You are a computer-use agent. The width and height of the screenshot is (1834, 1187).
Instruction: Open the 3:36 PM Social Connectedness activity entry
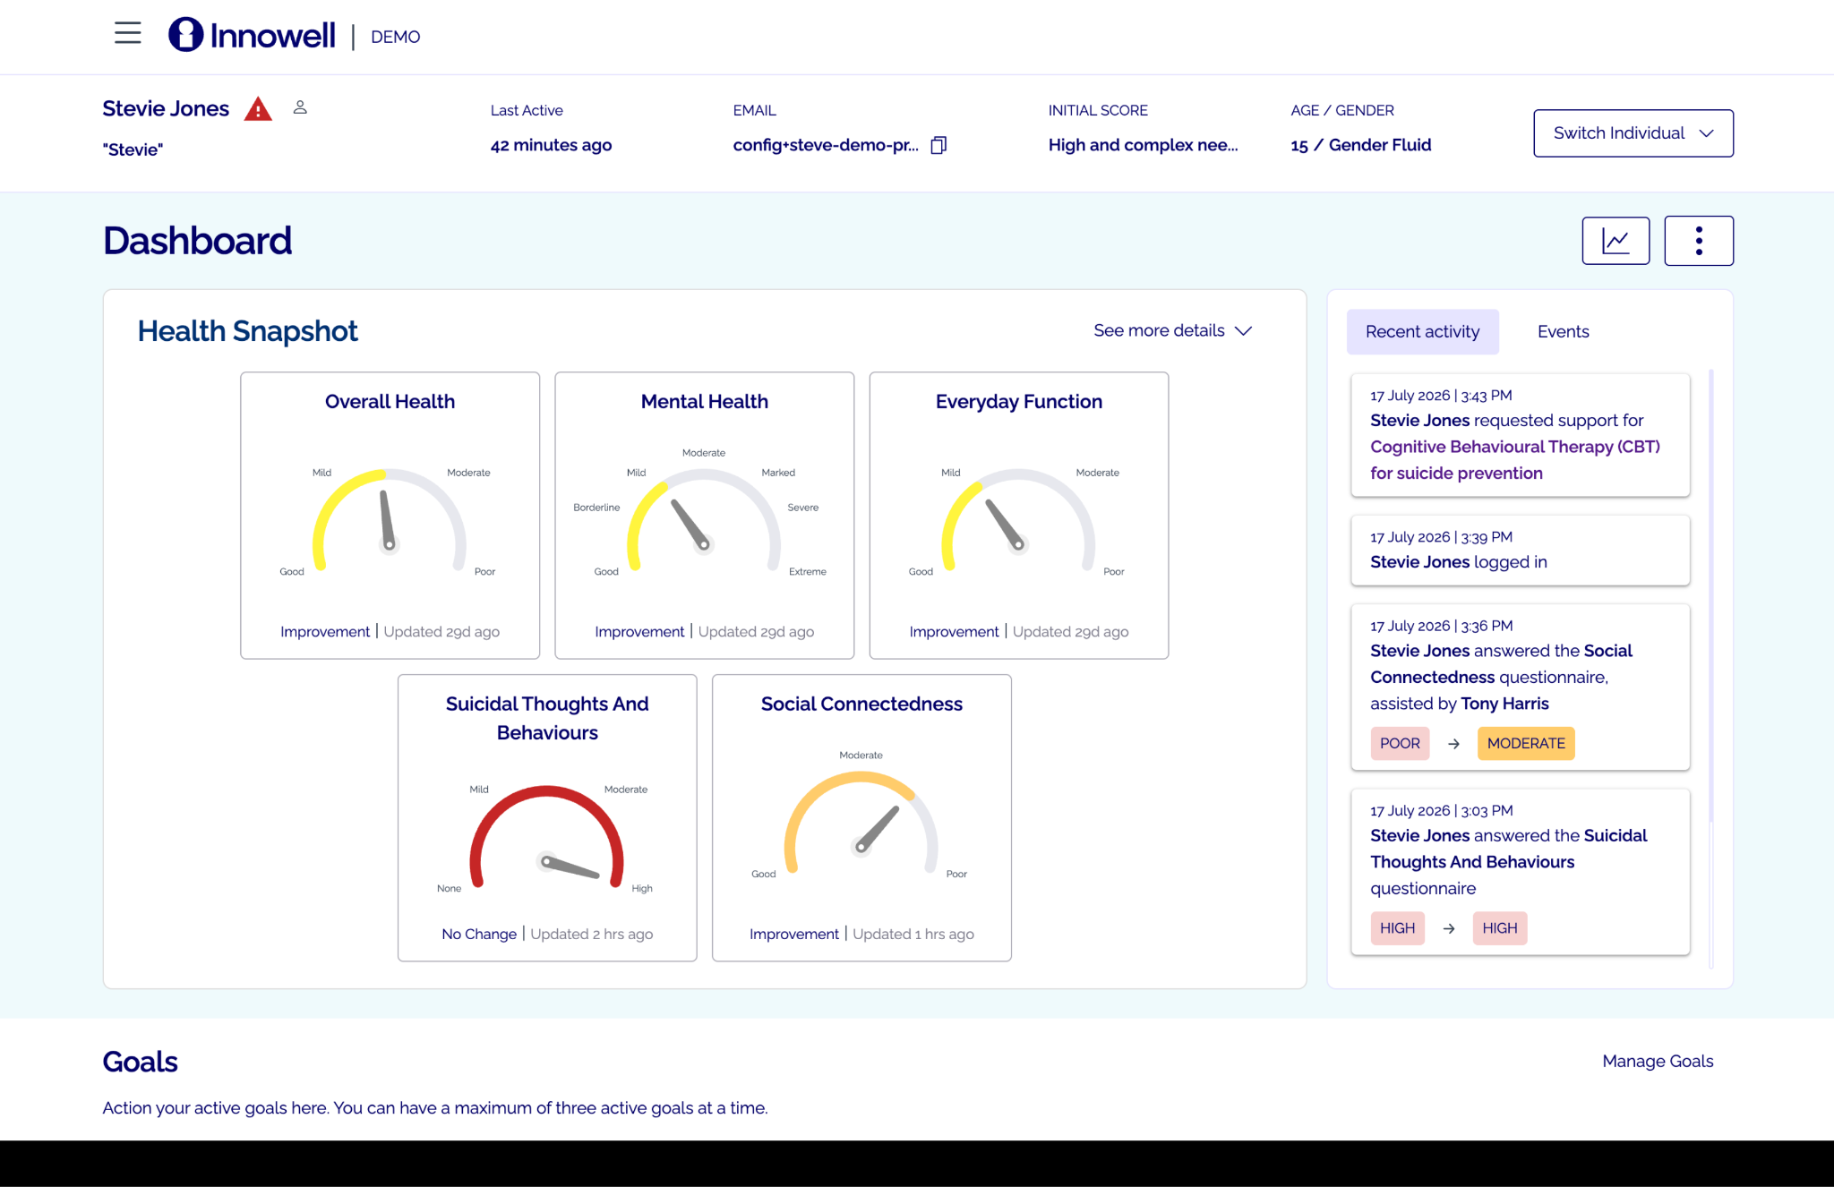[1520, 687]
